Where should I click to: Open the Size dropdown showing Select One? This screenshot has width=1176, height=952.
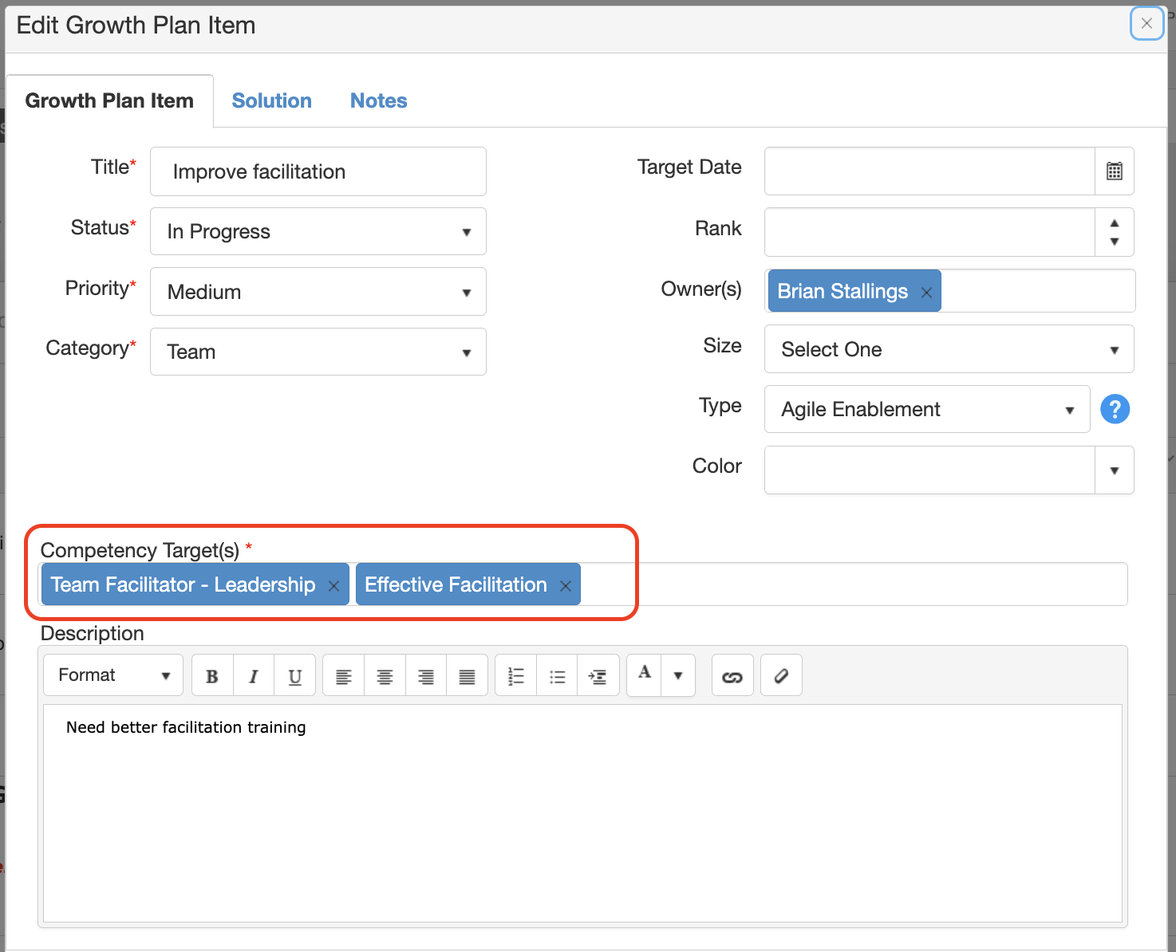[x=949, y=349]
